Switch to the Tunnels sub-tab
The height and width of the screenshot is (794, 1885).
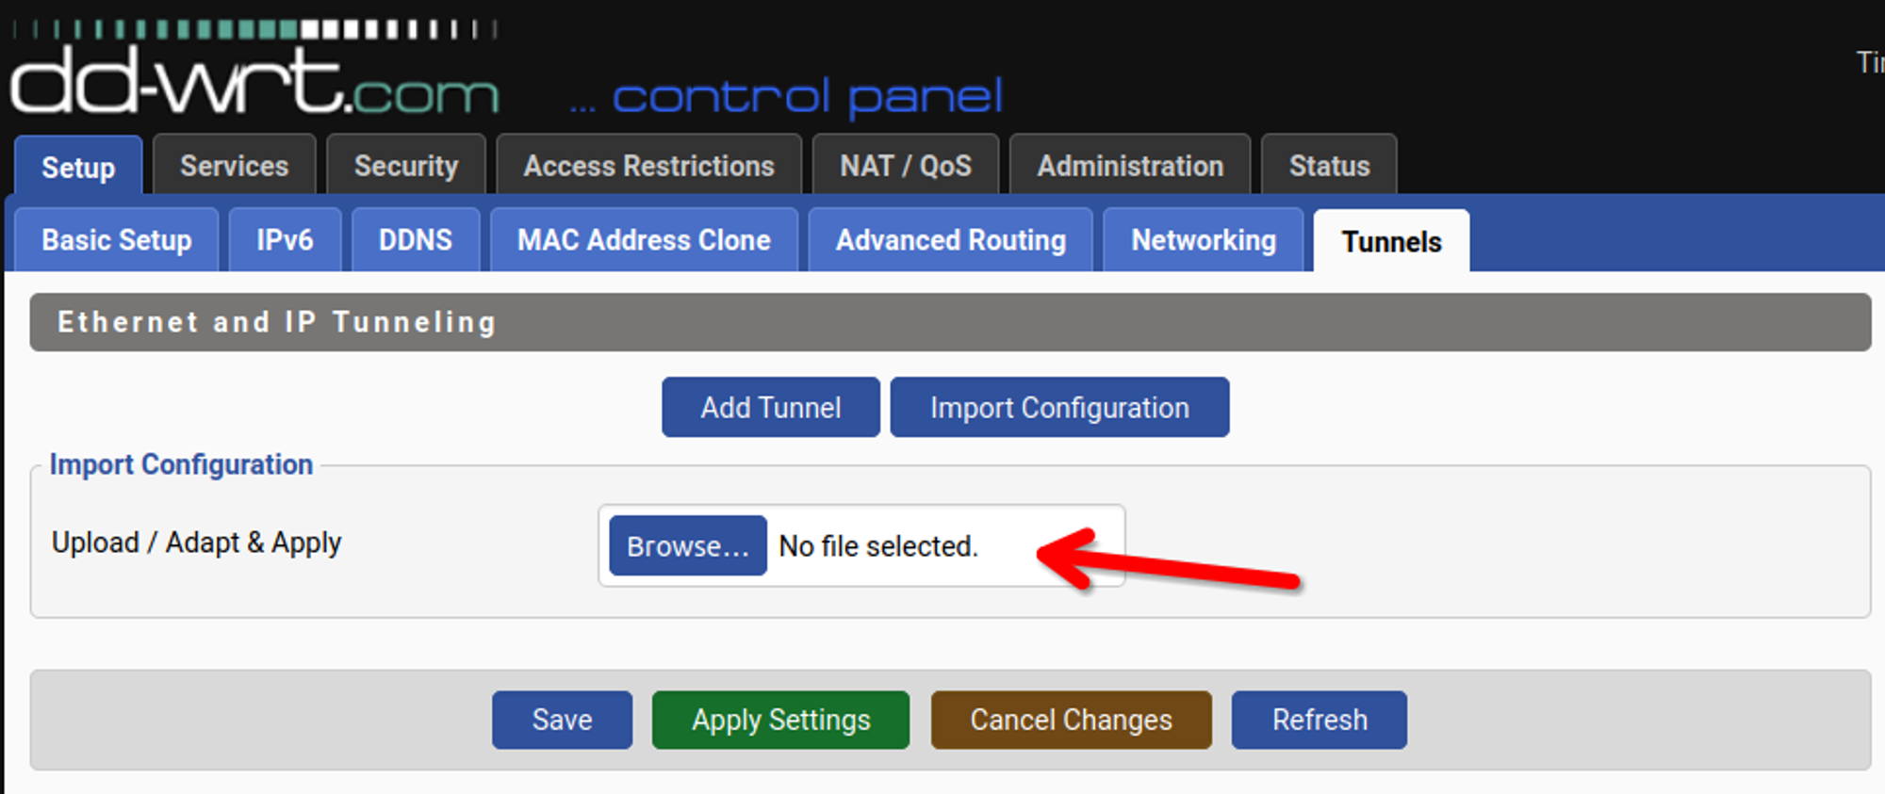1390,242
